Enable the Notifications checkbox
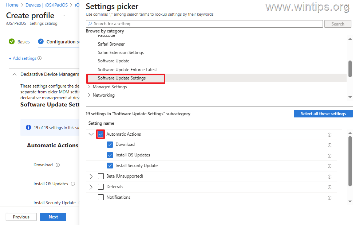The width and height of the screenshot is (355, 225). (x=101, y=197)
